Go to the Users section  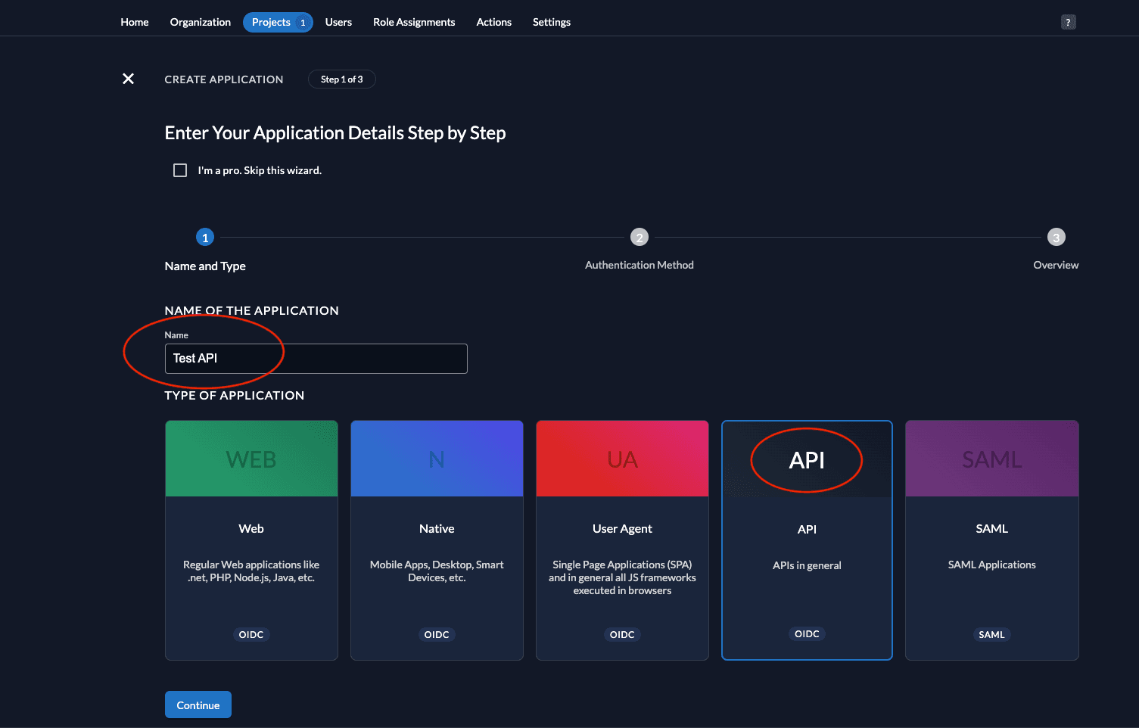pos(338,22)
